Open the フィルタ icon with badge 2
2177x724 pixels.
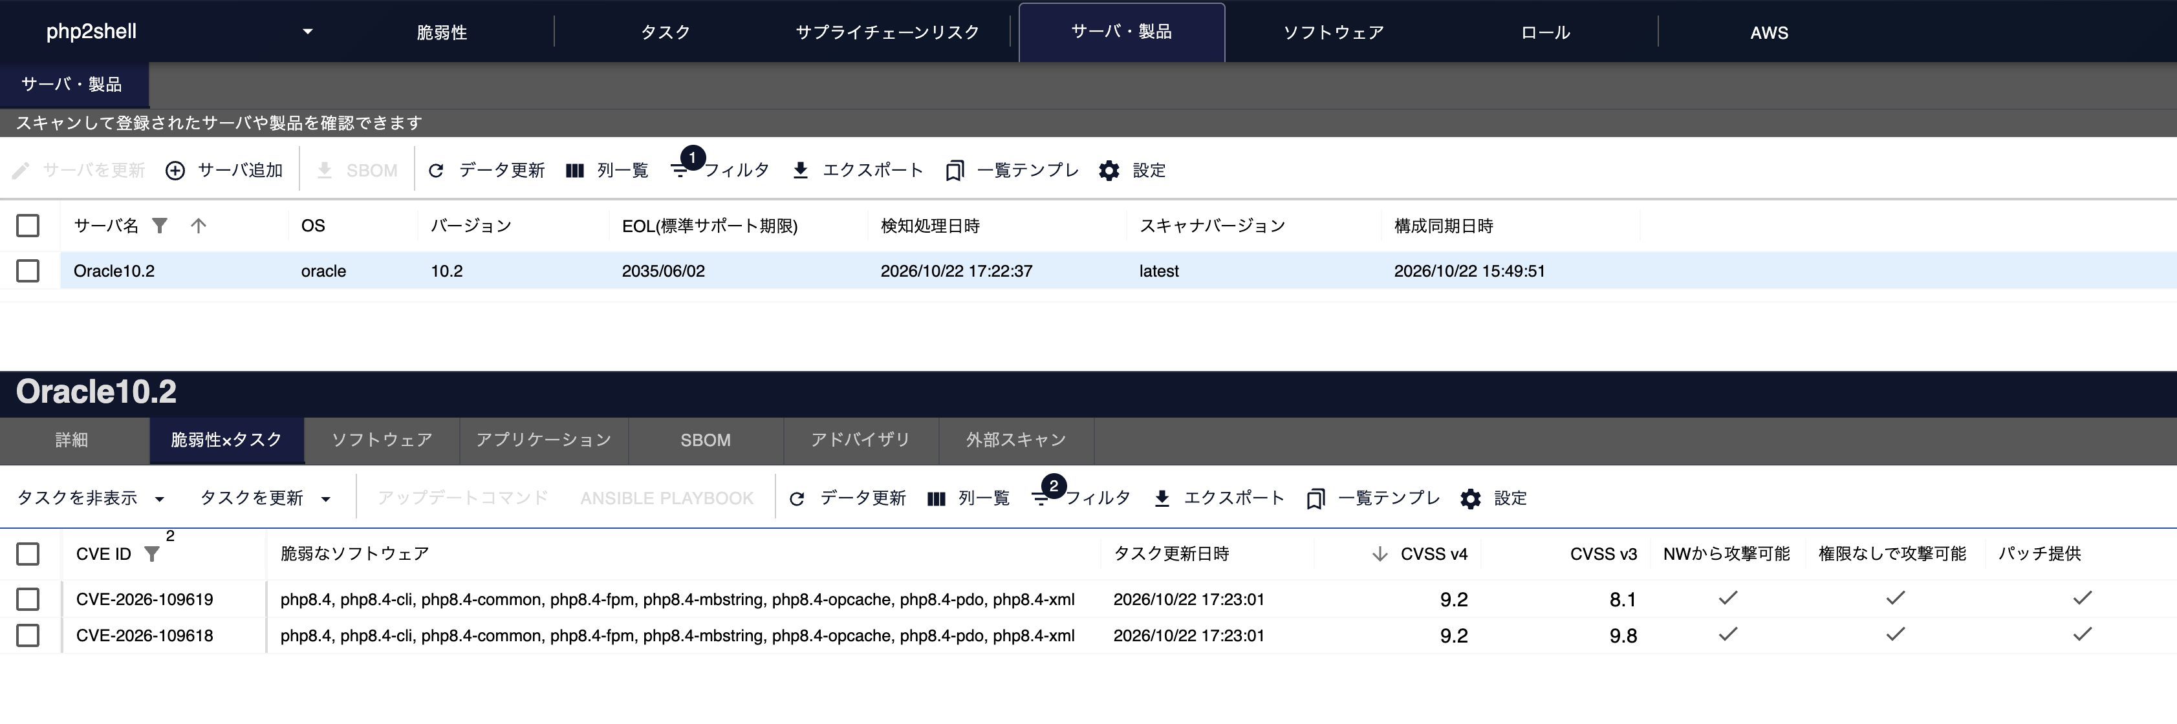click(1041, 498)
